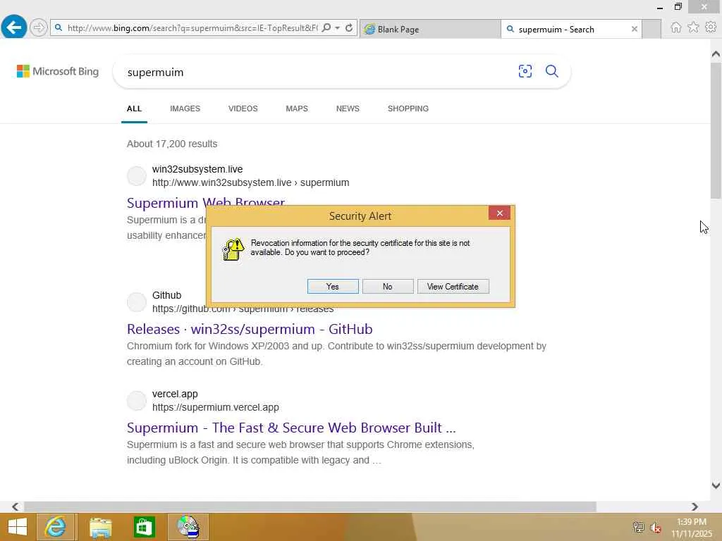722x541 pixels.
Task: Click in the Bing search box
Action: coord(318,73)
